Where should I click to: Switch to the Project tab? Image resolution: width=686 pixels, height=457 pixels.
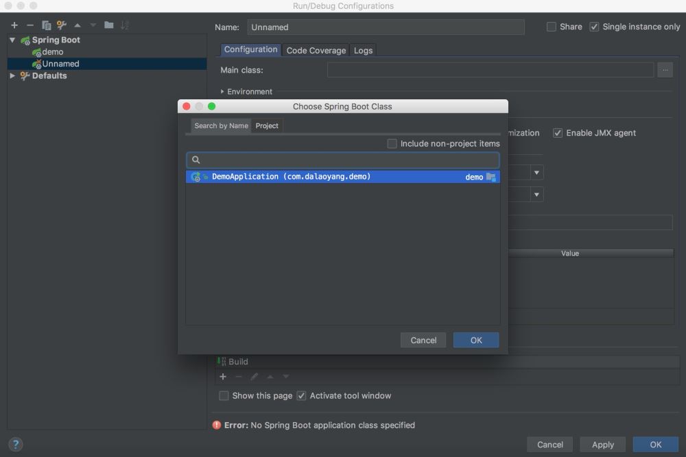point(267,126)
